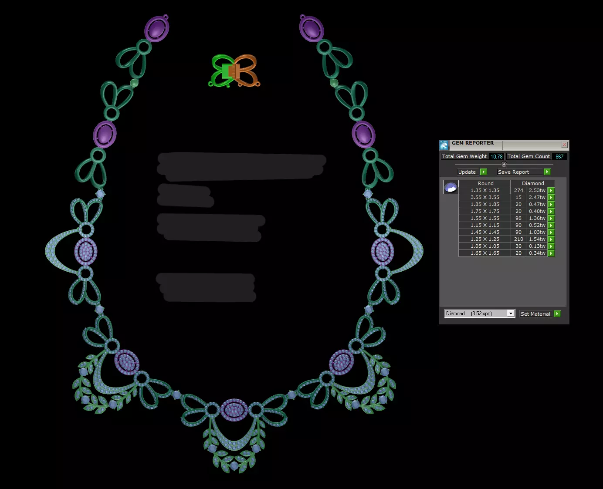Select the 1.75 X 1.75 size cell

(x=485, y=211)
